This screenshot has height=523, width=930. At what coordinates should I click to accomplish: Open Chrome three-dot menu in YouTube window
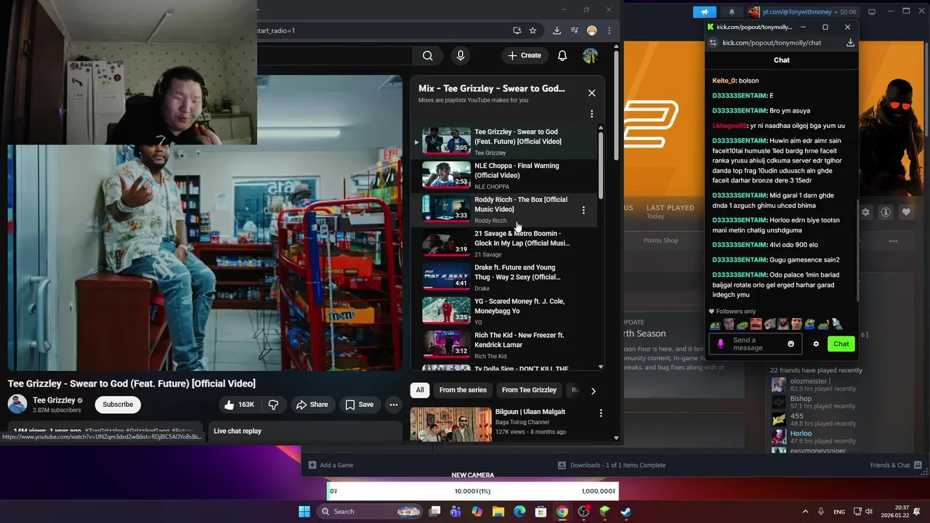609,31
